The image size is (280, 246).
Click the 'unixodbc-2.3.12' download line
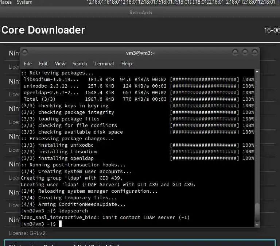point(139,86)
